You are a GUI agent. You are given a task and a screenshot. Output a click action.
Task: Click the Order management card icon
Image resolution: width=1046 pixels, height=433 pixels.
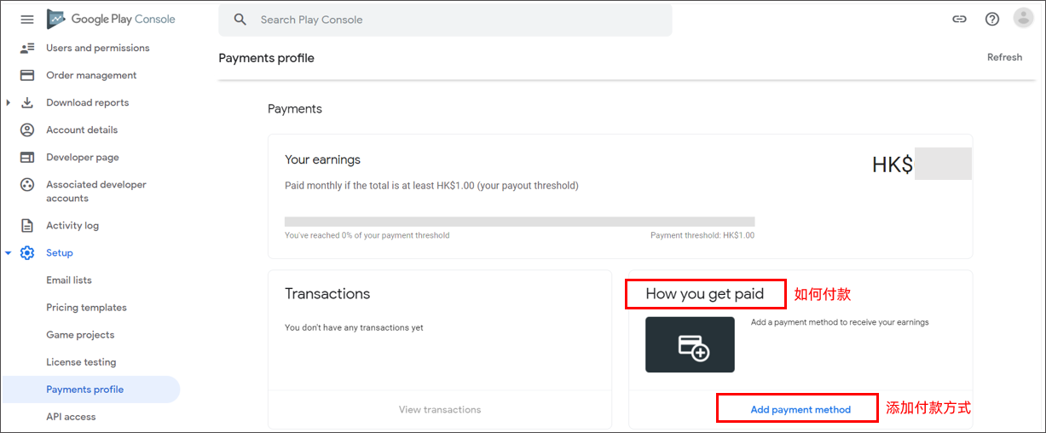[x=27, y=75]
